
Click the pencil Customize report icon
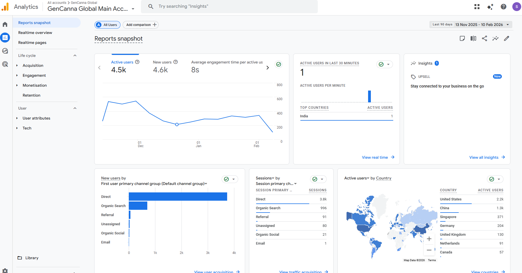[507, 38]
